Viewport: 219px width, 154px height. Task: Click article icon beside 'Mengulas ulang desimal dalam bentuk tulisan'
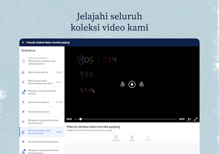click(23, 122)
